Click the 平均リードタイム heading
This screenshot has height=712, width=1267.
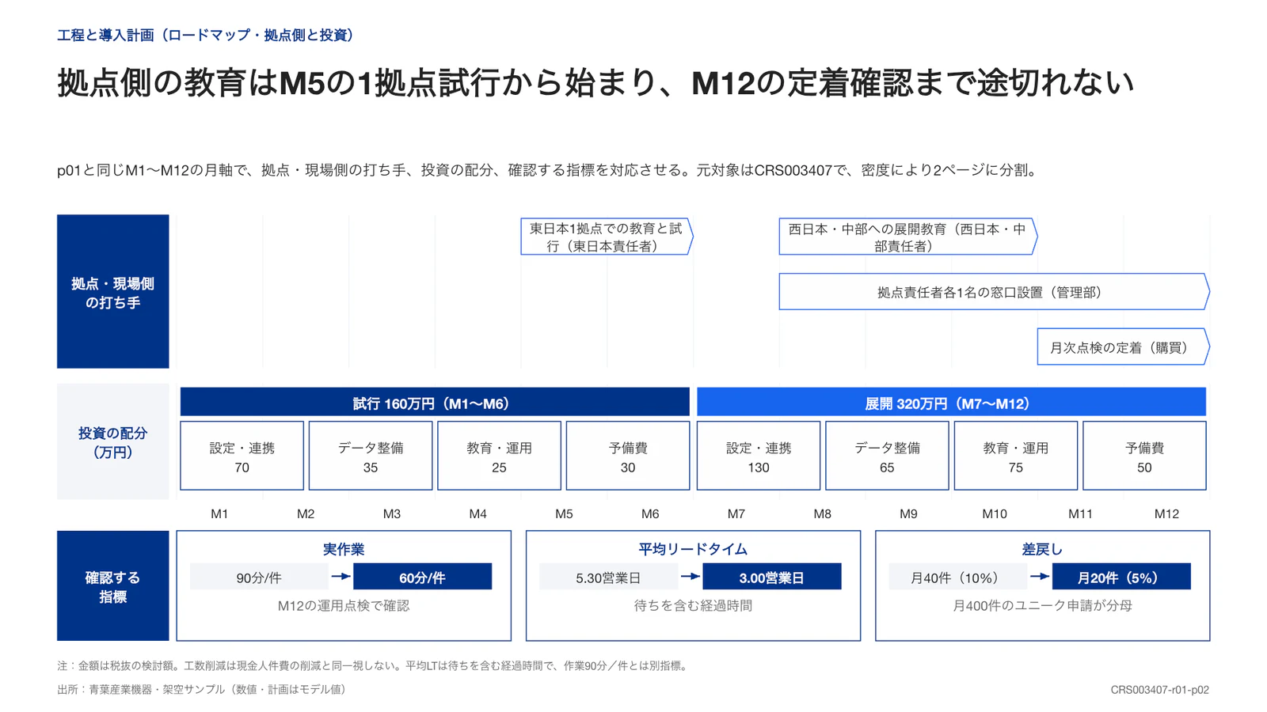click(693, 549)
